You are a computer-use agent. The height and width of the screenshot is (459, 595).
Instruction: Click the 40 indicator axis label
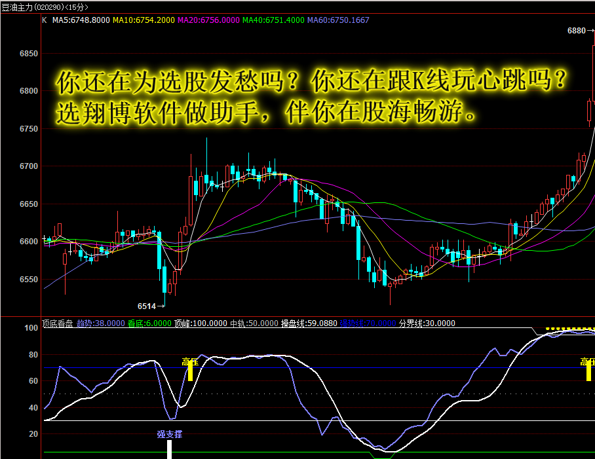coord(33,408)
